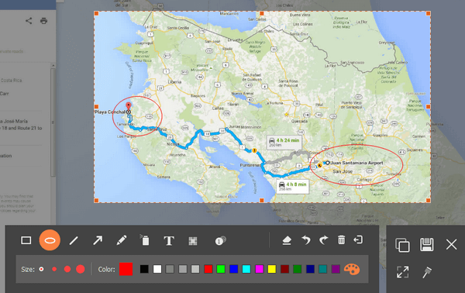
Task: Choose the second smallest brush size
Action: coord(54,269)
